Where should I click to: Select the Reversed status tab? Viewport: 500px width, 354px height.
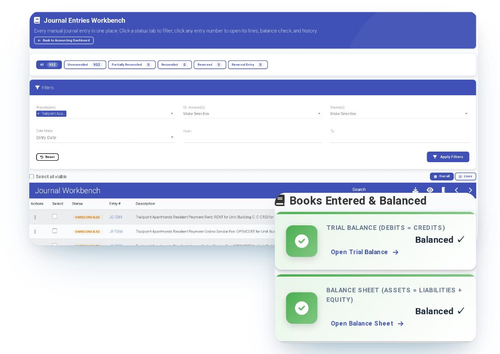pos(210,65)
